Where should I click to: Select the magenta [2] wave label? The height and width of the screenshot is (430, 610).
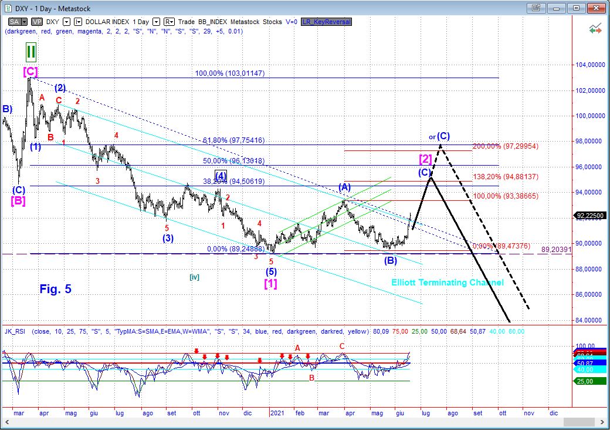(x=425, y=159)
